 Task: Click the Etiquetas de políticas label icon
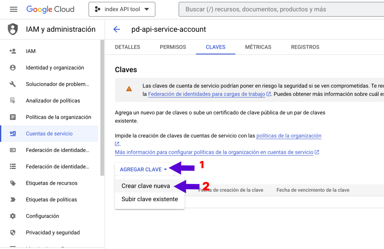tap(13, 200)
